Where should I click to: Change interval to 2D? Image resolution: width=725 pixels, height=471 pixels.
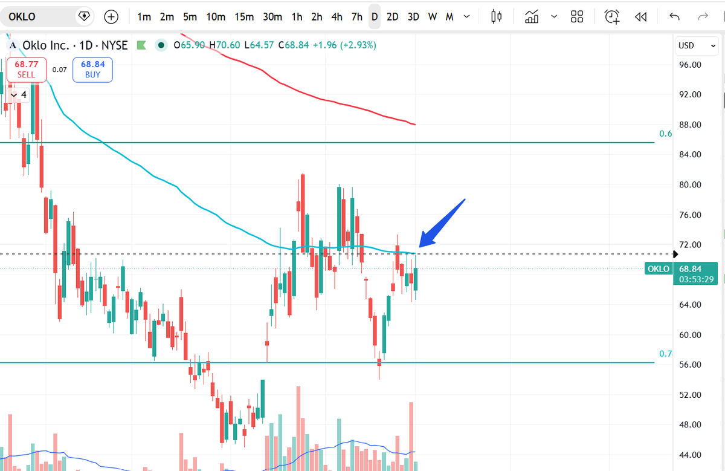coord(393,16)
